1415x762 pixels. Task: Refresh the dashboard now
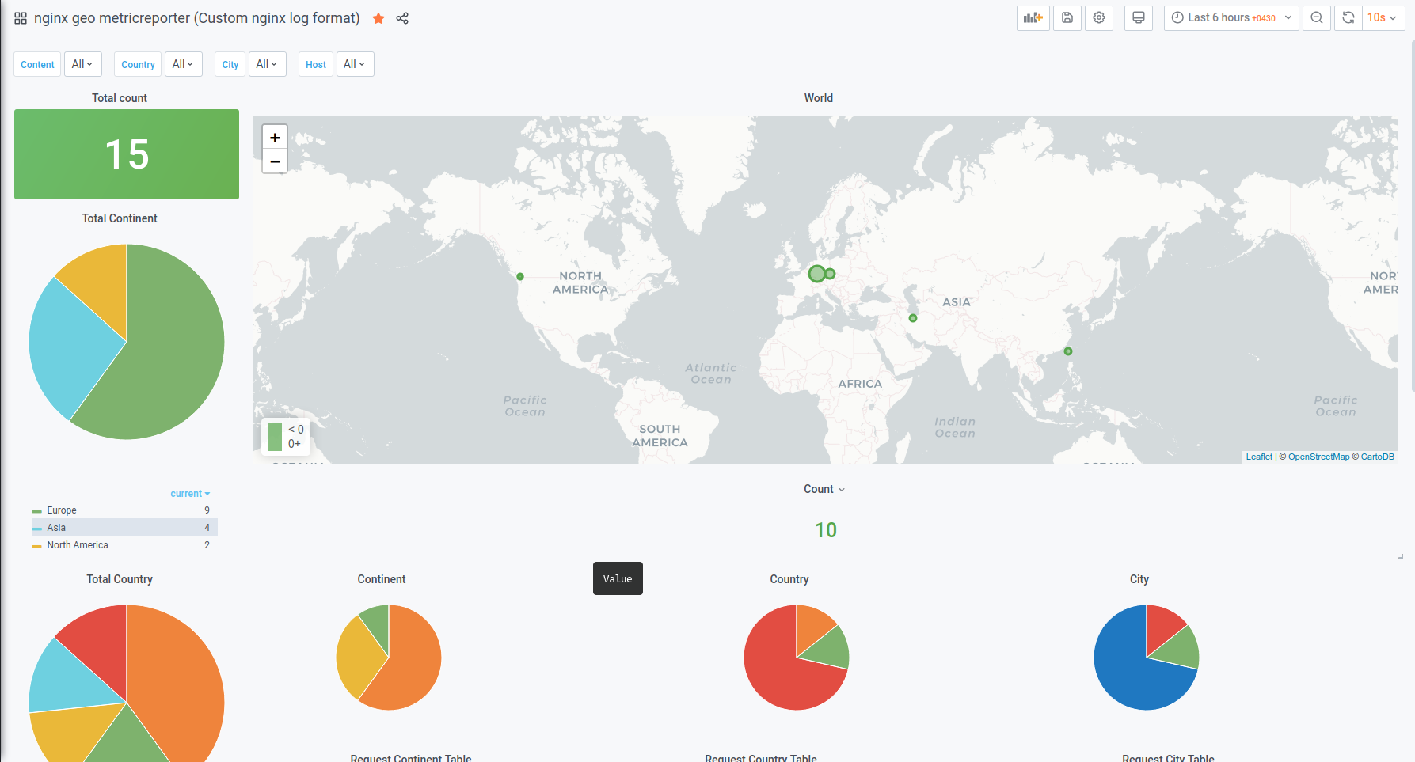pyautogui.click(x=1348, y=18)
